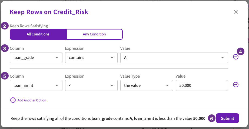Screen dimensions: 249x129
Task: Open the loan_grade column dropdown
Action: click(36, 58)
